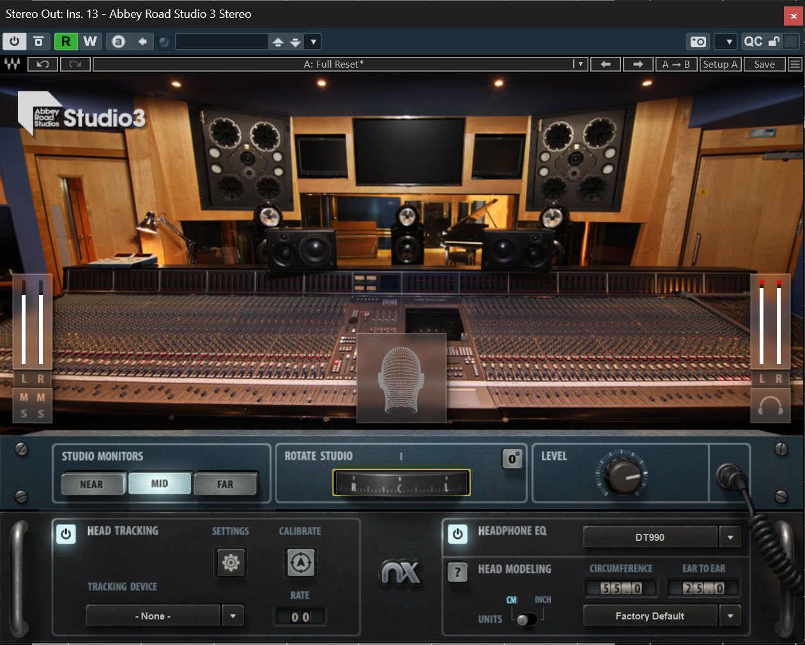Image resolution: width=805 pixels, height=645 pixels.
Task: Click the camera snapshot icon
Action: point(698,42)
